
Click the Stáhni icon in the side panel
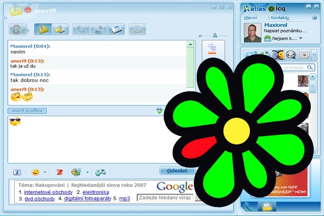[x=212, y=49]
